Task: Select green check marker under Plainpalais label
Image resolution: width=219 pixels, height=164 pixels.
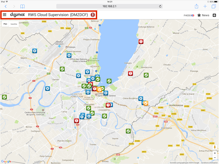Action: tap(88, 108)
